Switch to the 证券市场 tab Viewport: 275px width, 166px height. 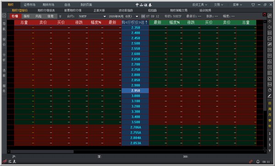click(29, 5)
